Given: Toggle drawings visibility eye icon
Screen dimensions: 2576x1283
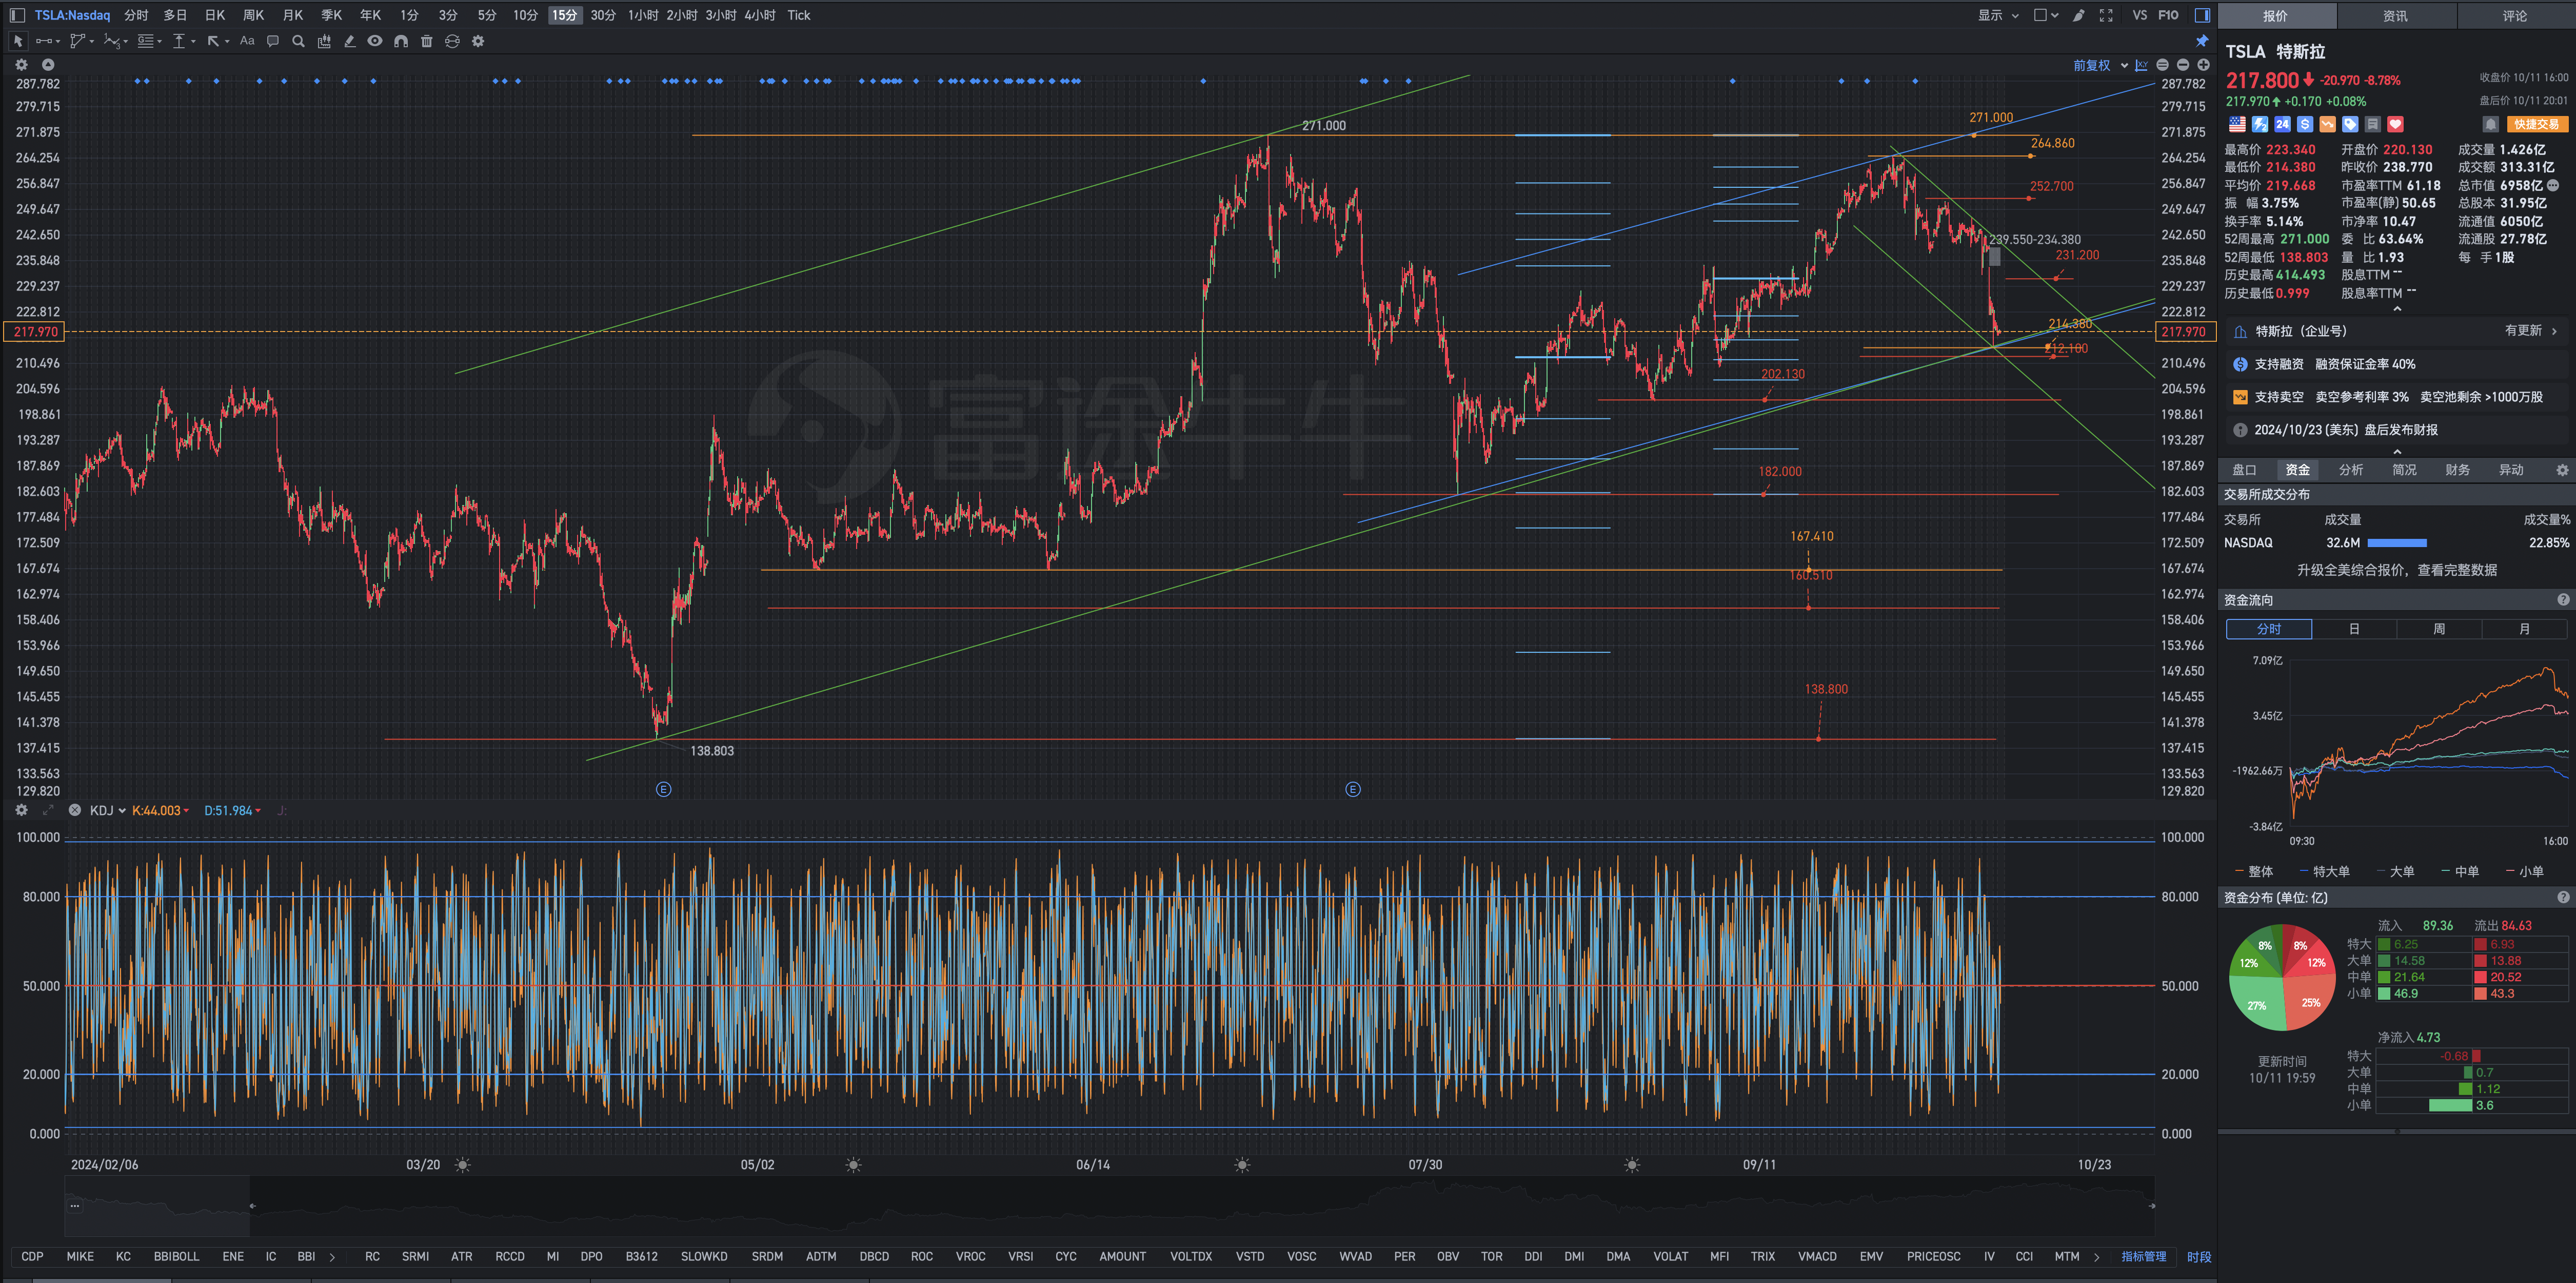Looking at the screenshot, I should pos(375,41).
